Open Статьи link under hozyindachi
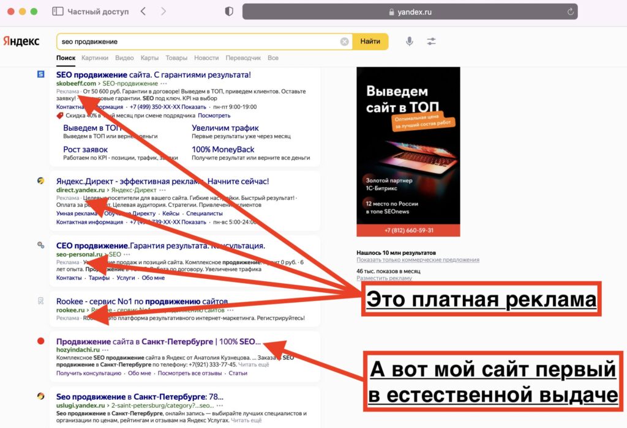Screen dimensions: 627x428 238,373
